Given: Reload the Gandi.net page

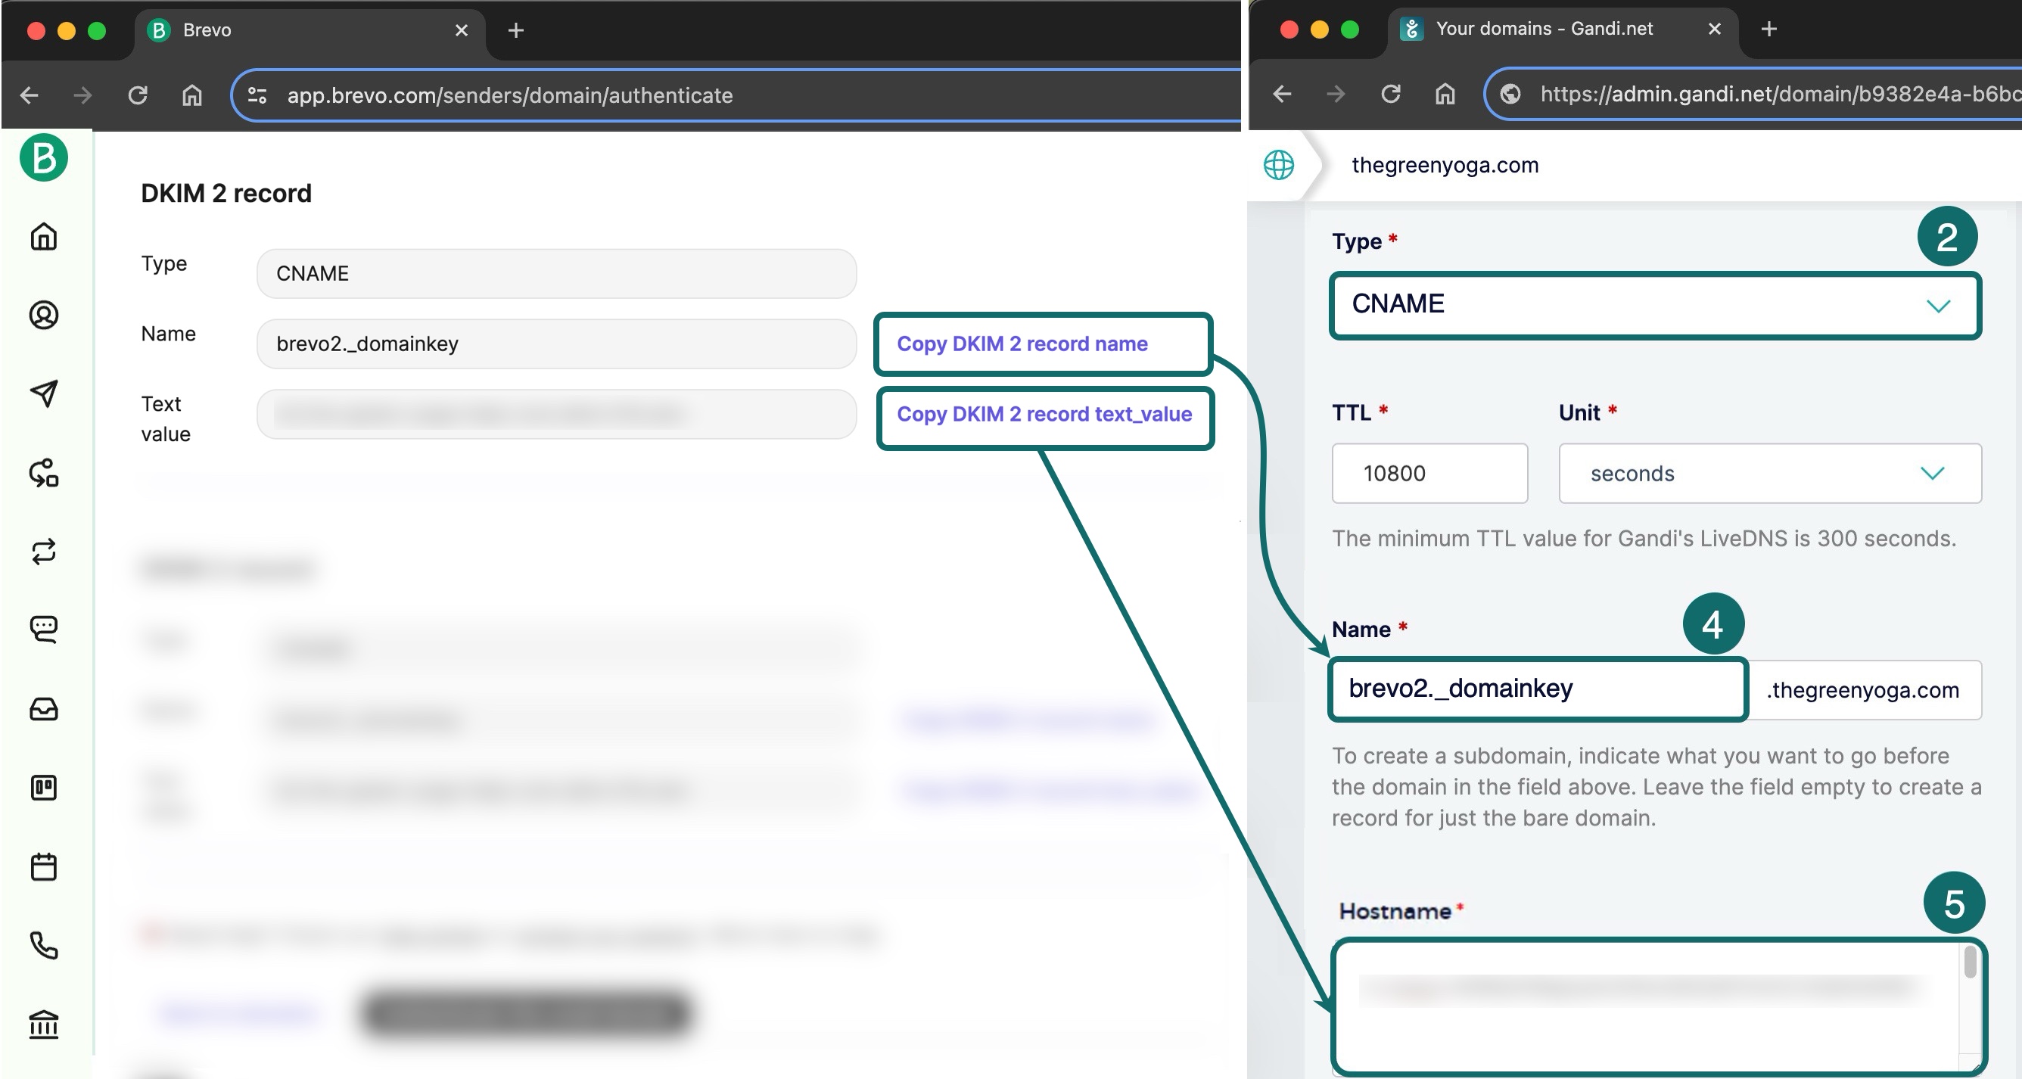Looking at the screenshot, I should [x=1390, y=93].
